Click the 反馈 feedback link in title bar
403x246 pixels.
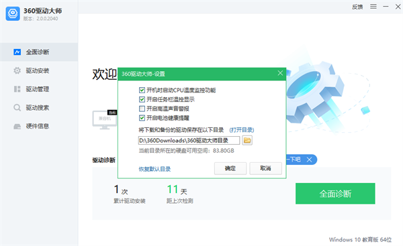click(357, 7)
